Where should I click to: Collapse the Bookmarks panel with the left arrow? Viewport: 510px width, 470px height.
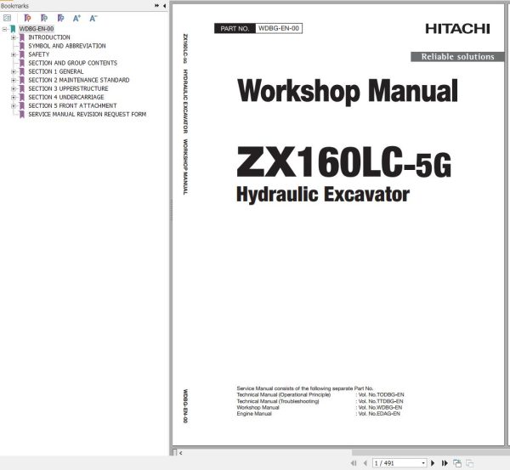(164, 6)
